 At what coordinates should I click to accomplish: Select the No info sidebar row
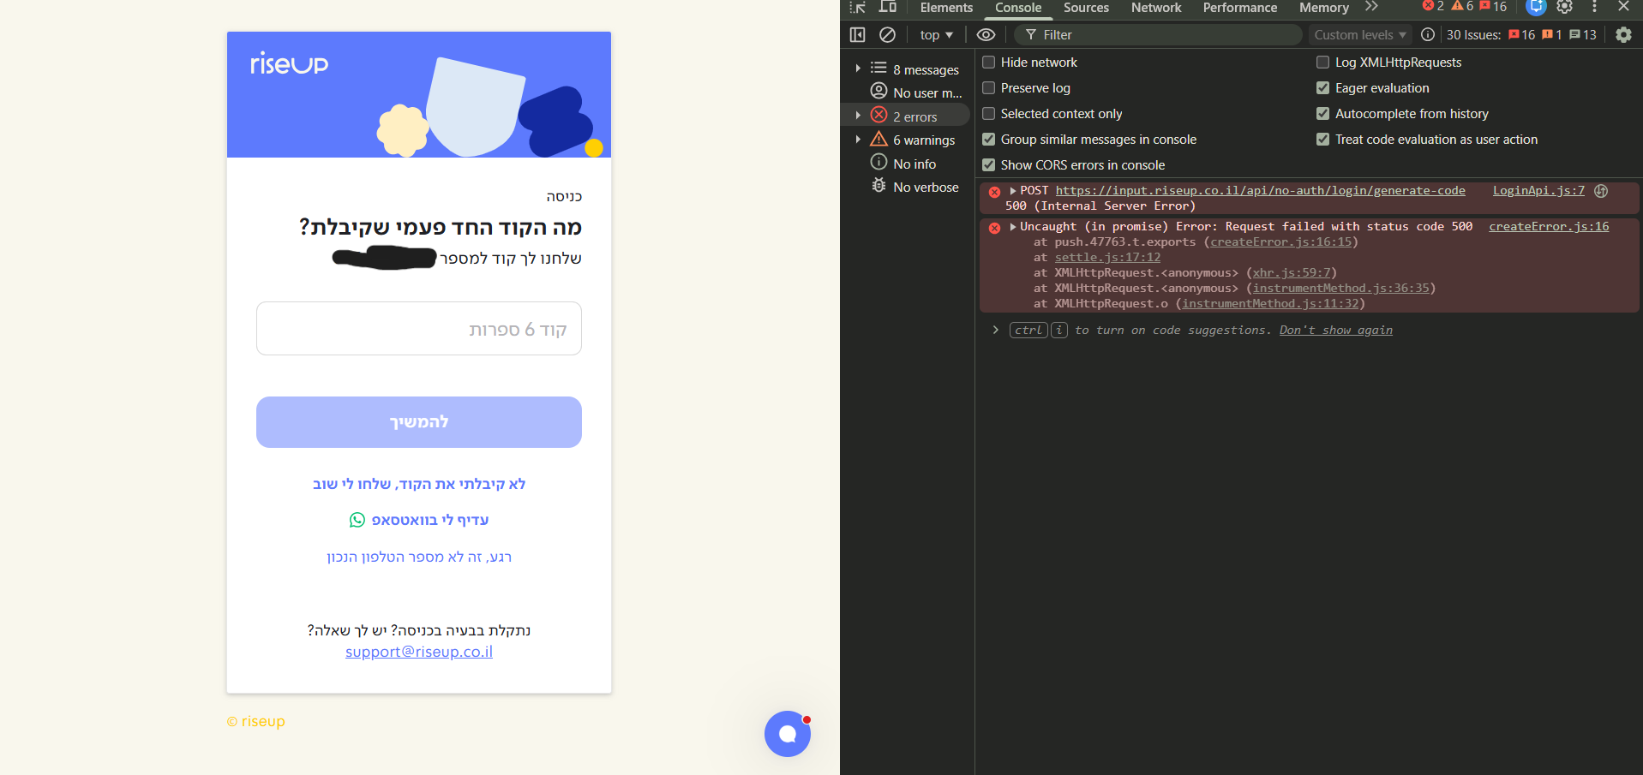(904, 164)
